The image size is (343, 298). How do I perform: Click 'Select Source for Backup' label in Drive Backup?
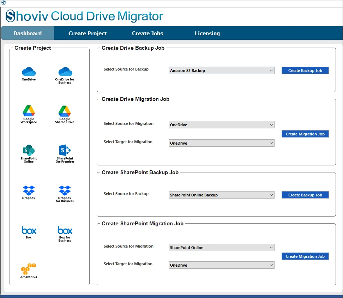126,69
